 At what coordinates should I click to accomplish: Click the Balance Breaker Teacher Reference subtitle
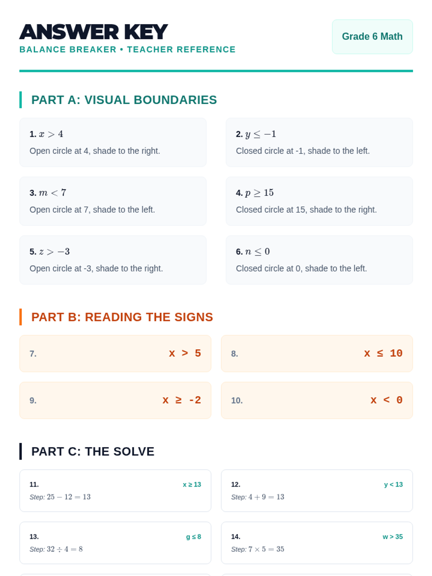(x=127, y=50)
